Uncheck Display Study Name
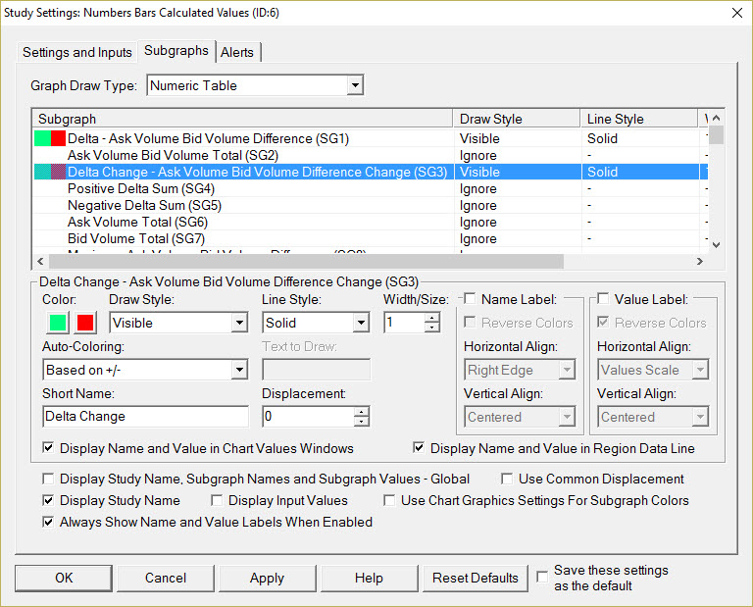Viewport: 753px width, 607px height. (48, 500)
